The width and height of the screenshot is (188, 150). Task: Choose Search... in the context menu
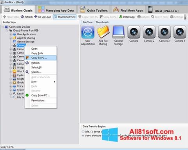click(x=41, y=72)
